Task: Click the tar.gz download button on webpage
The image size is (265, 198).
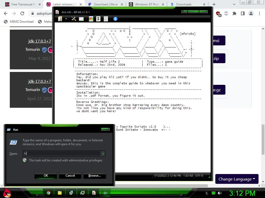Action: pyautogui.click(x=219, y=90)
